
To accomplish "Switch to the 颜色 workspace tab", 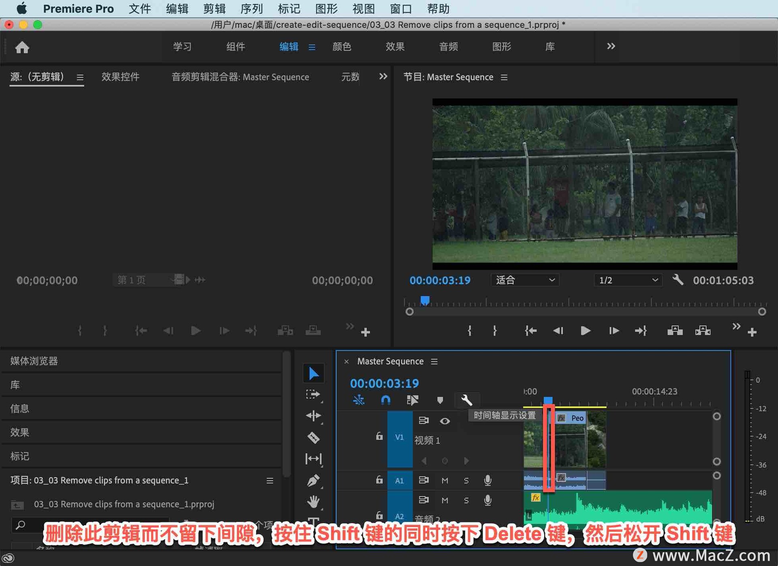I will 342,47.
